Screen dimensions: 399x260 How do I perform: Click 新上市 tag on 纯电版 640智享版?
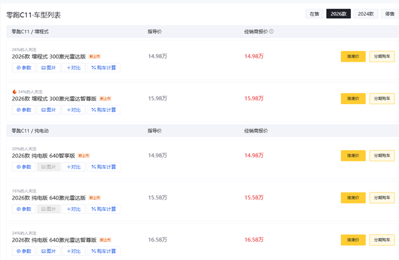84,156
